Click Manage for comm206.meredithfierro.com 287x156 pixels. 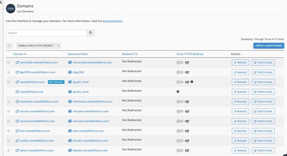240,63
